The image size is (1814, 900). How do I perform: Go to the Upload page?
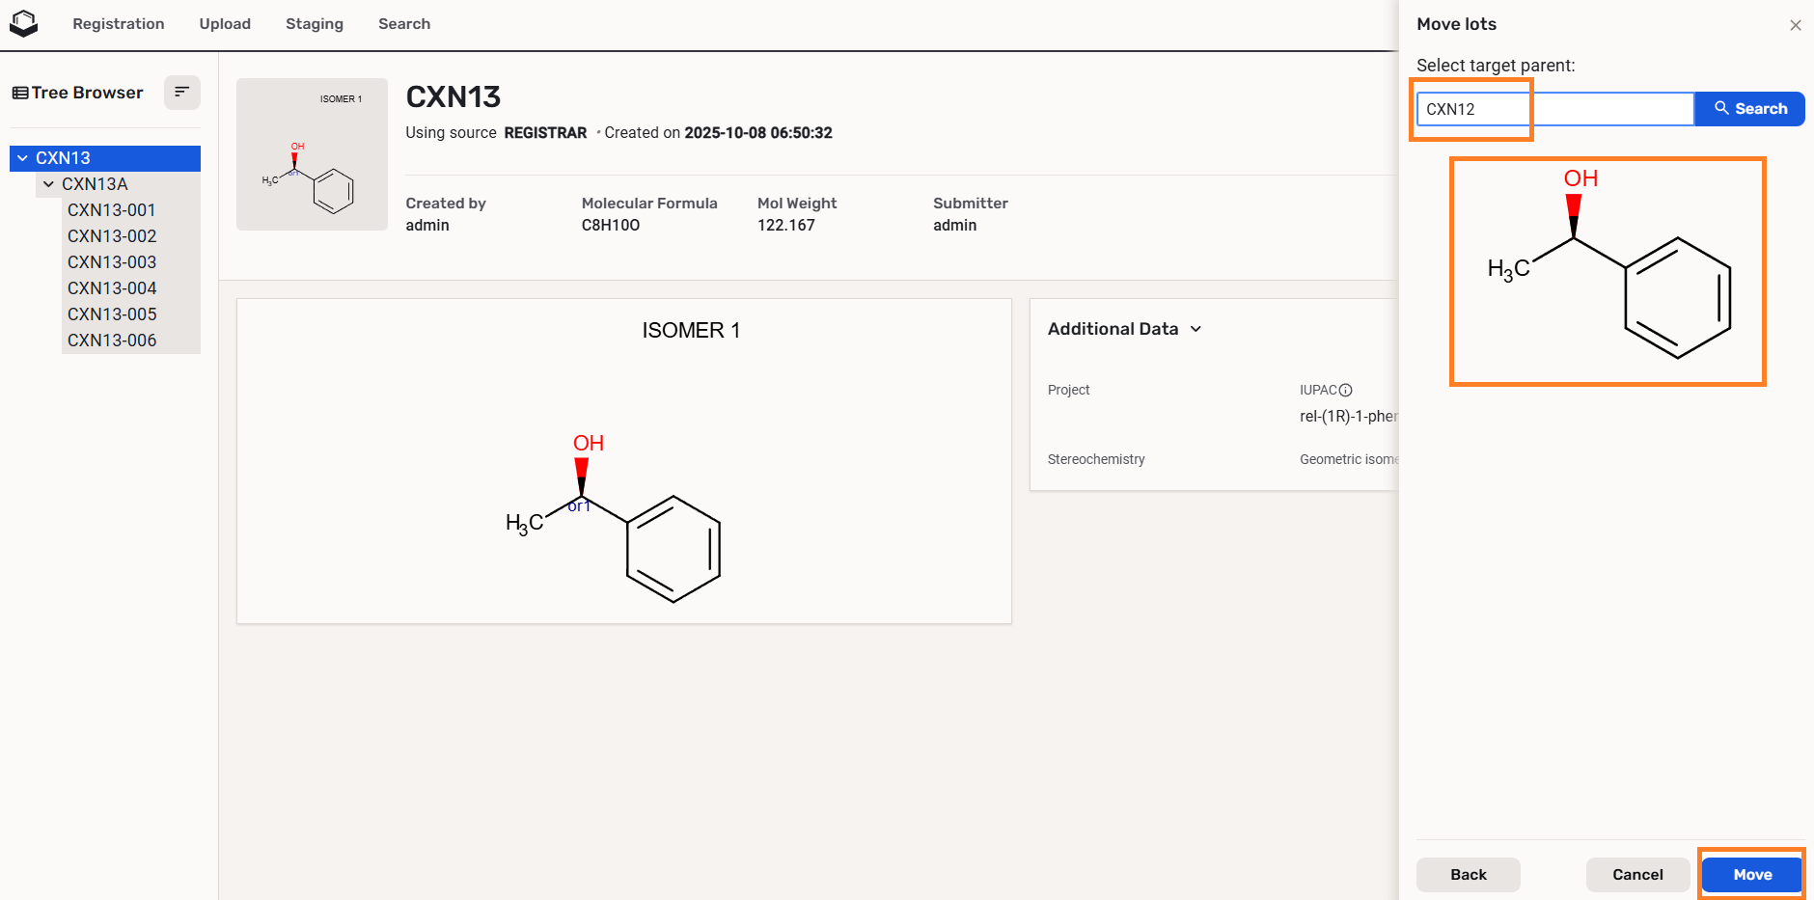[225, 24]
